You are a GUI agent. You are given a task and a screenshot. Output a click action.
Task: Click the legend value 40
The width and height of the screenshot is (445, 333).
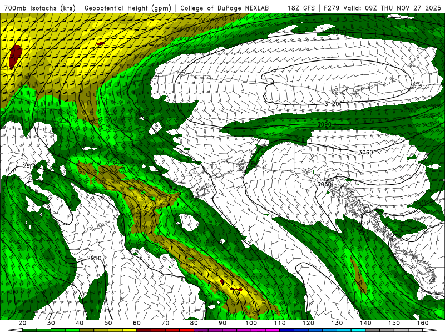tap(80, 323)
